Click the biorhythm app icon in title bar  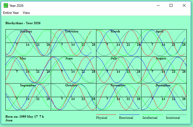6,5
